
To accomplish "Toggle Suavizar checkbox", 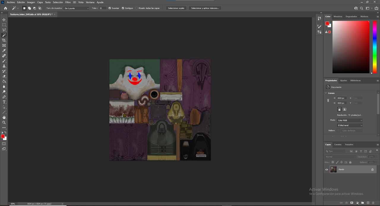I will click(110, 8).
